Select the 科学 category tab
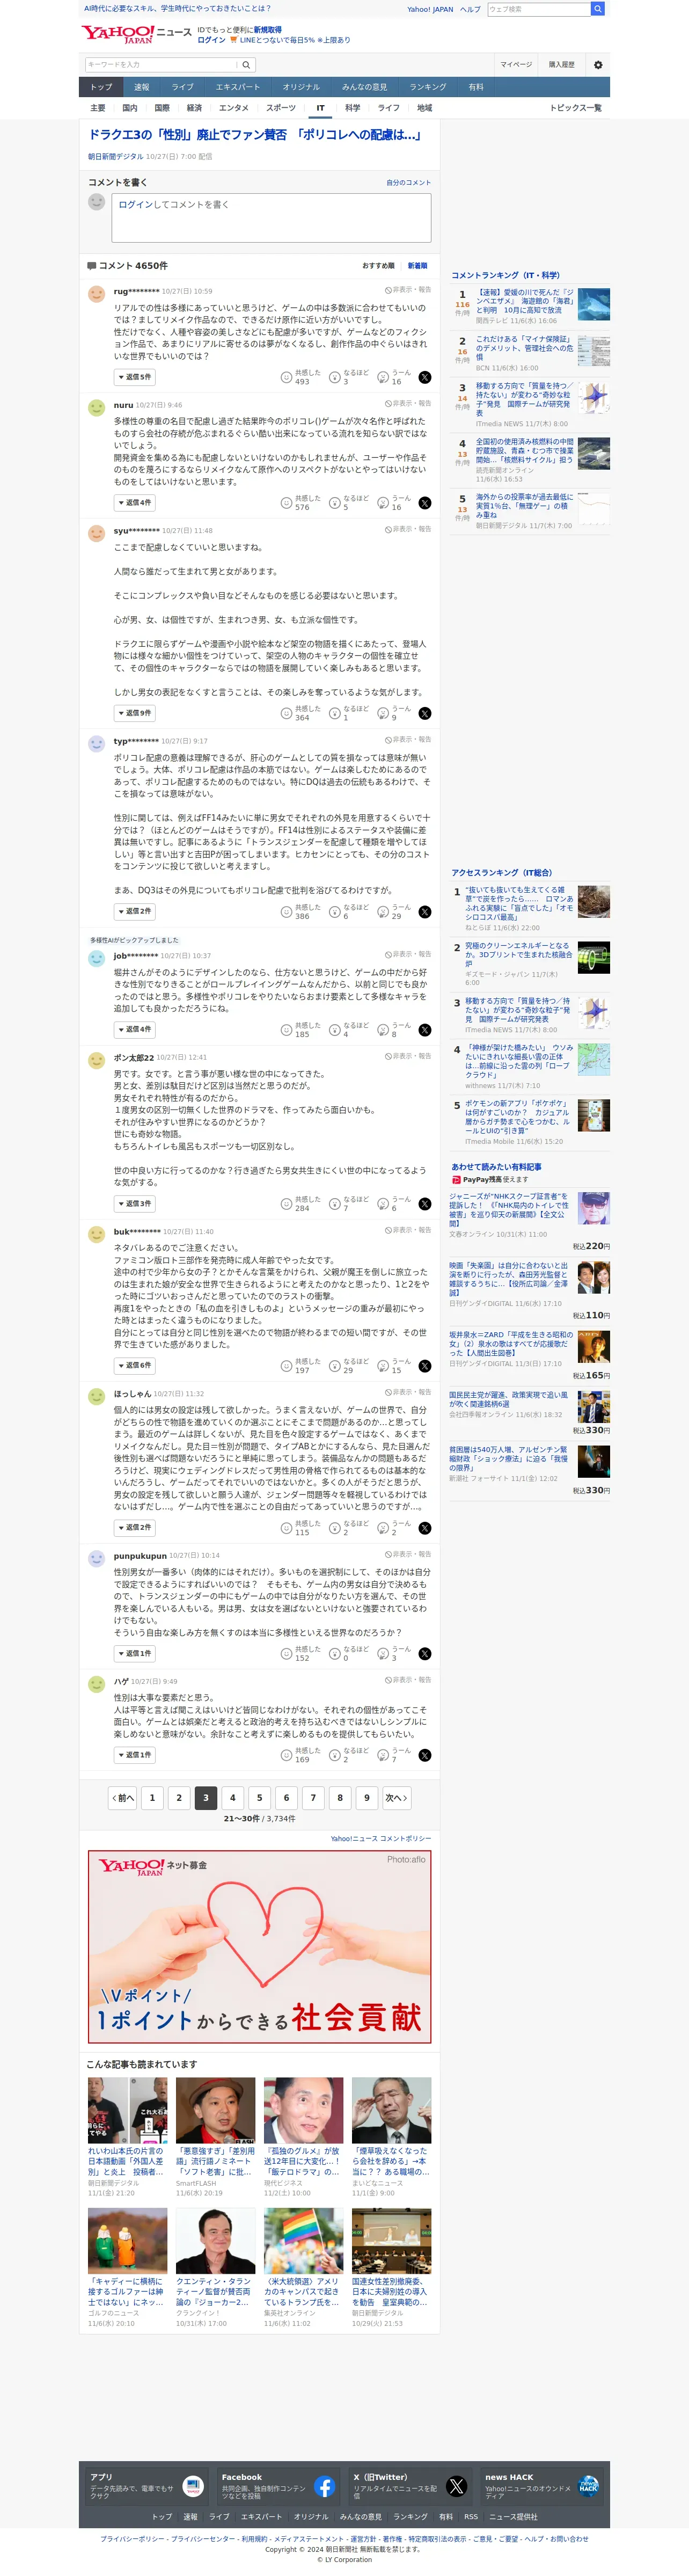Viewport: 689px width, 2576px height. pos(352,108)
